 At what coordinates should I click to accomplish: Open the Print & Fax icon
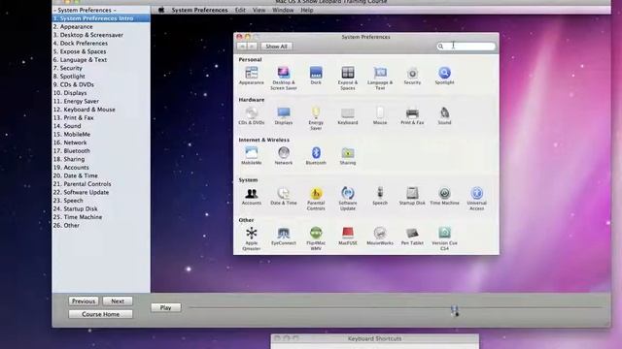pos(412,113)
